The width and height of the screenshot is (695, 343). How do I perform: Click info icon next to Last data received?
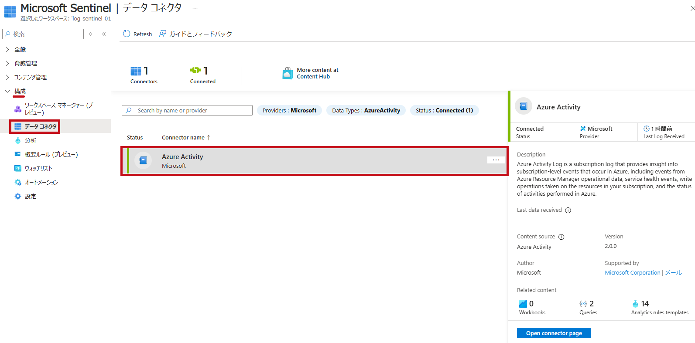[x=568, y=210]
